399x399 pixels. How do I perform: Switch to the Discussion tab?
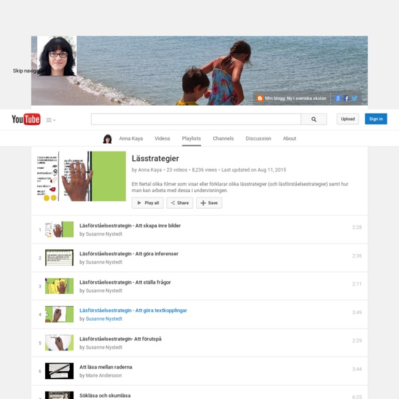click(258, 138)
